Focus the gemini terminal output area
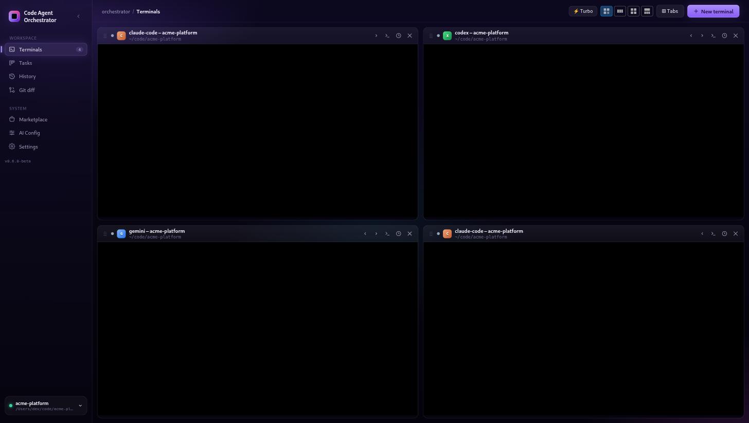 tap(258, 329)
